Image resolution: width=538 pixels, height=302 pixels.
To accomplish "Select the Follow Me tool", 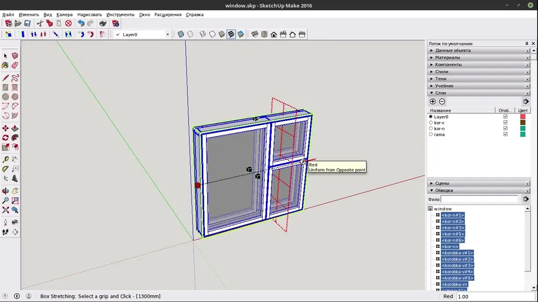I will (15, 138).
